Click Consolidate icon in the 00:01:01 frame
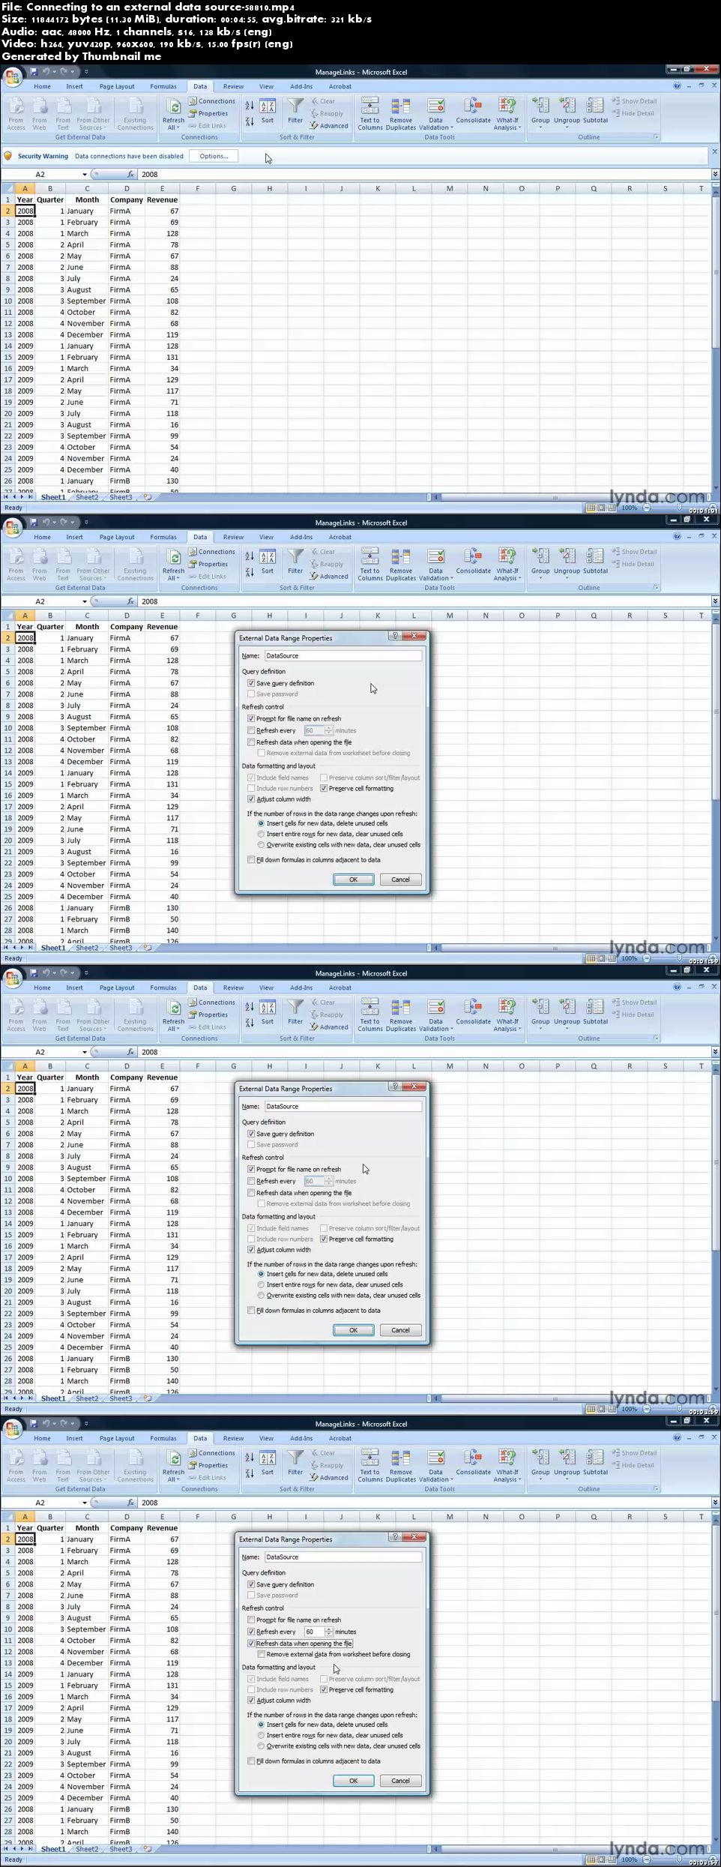721x1867 pixels. [x=472, y=106]
